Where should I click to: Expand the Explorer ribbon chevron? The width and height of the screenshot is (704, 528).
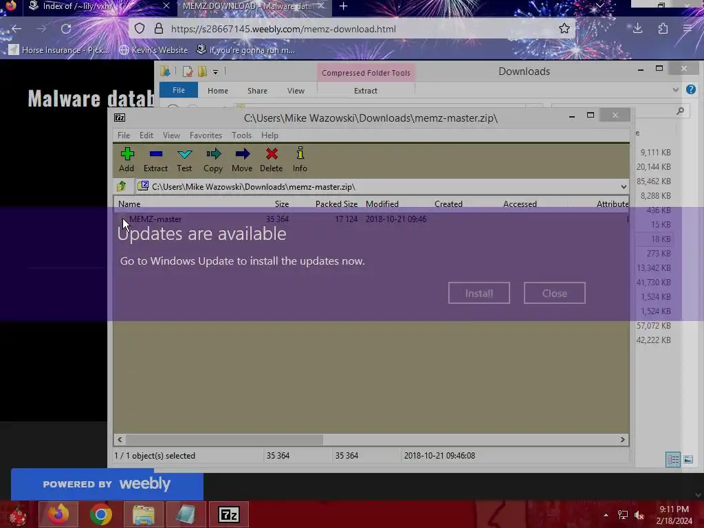pyautogui.click(x=675, y=90)
